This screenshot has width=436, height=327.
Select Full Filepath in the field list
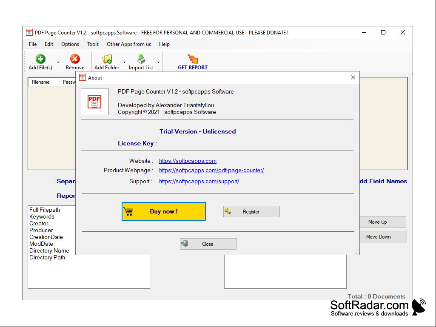[45, 210]
